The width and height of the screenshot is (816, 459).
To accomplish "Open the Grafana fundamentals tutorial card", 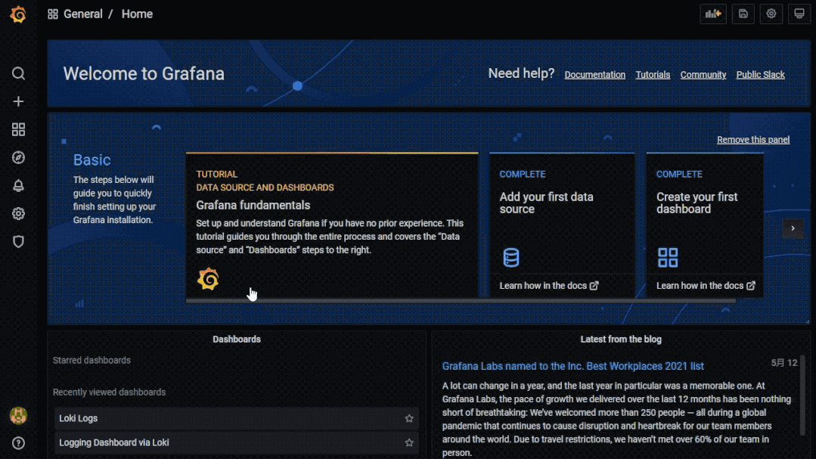I will point(332,225).
